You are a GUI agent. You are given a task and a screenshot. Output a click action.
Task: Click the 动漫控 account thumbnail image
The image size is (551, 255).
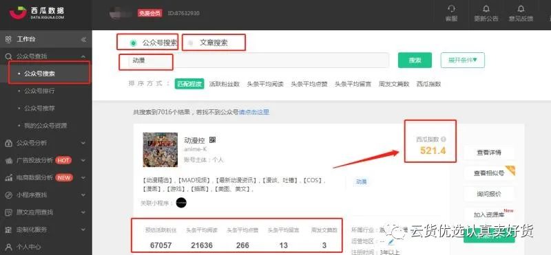[x=160, y=150]
